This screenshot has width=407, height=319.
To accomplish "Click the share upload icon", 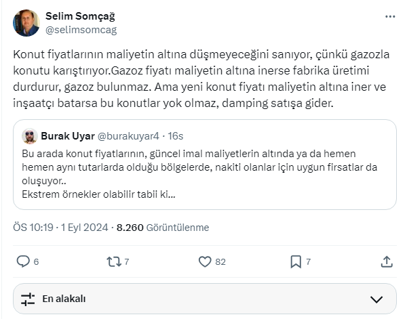I will [386, 261].
